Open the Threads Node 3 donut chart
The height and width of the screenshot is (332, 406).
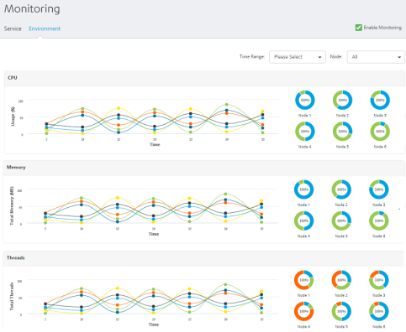tap(379, 280)
